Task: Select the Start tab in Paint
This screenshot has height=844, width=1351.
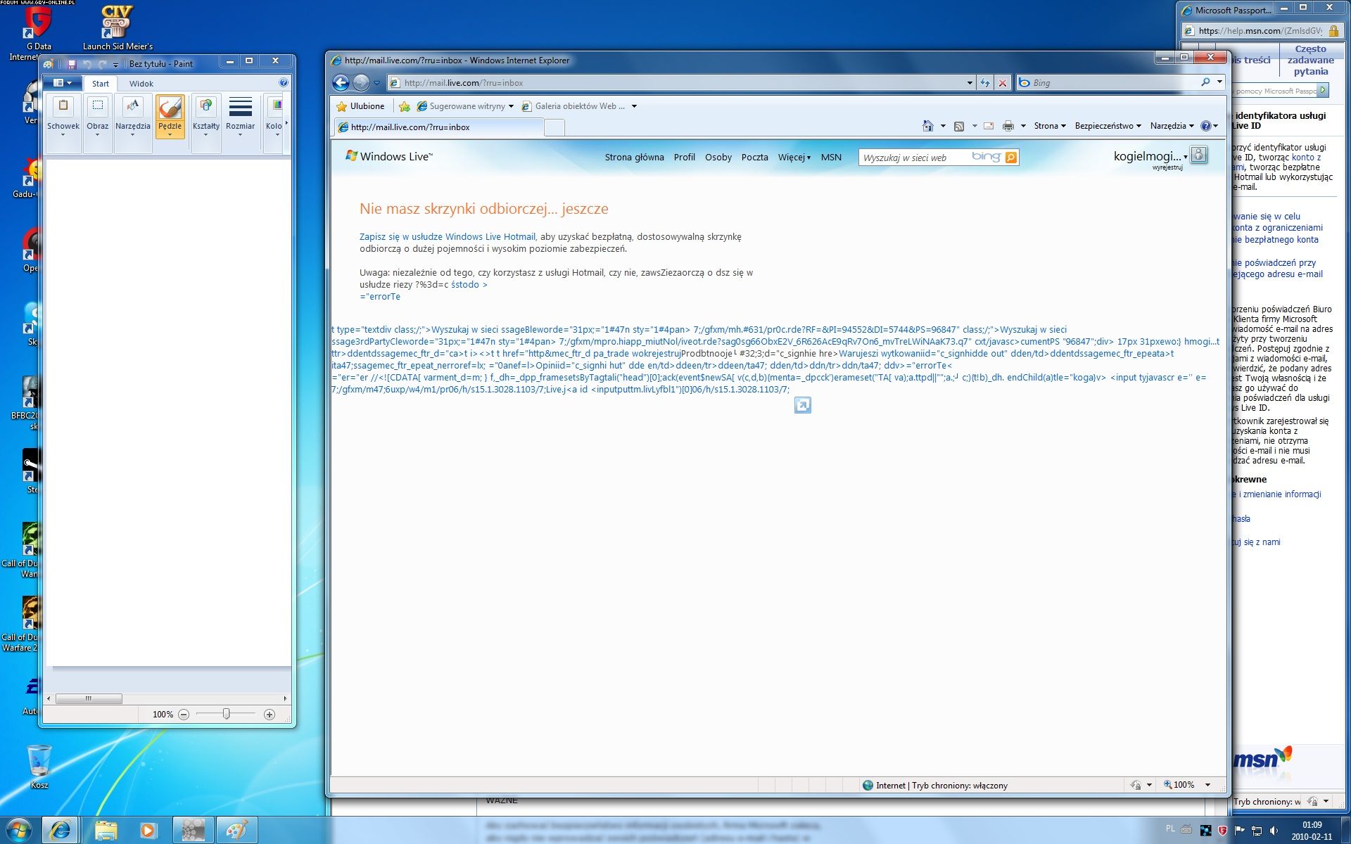Action: (101, 84)
